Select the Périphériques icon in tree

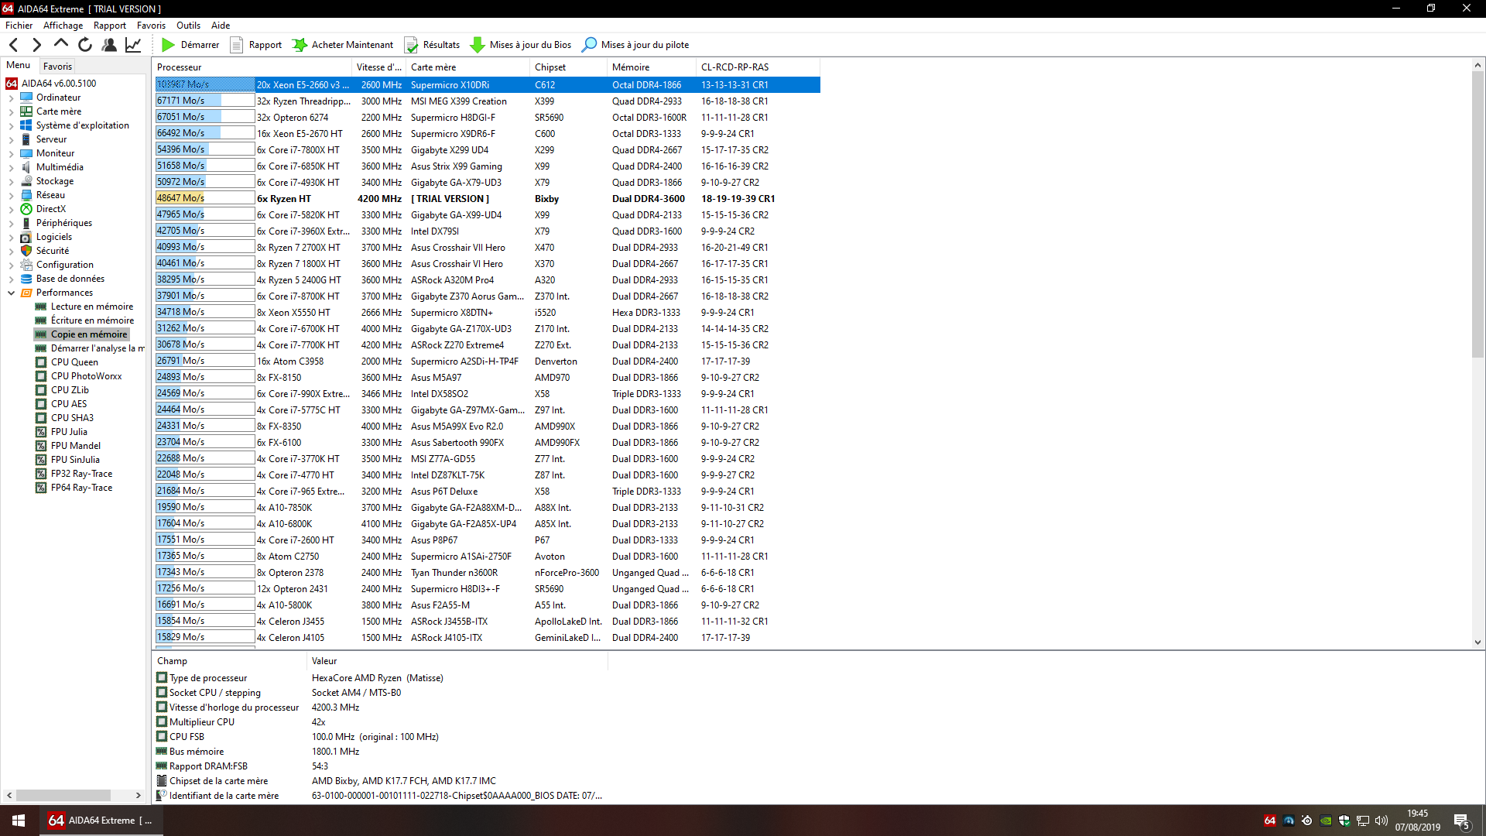(x=26, y=223)
